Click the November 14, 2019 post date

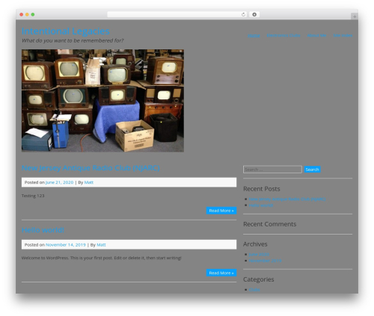pyautogui.click(x=66, y=245)
